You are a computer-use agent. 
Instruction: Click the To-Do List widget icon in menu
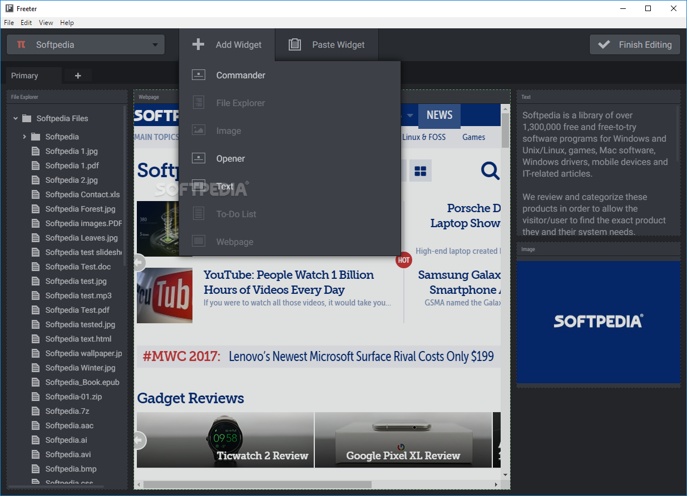[x=199, y=214]
